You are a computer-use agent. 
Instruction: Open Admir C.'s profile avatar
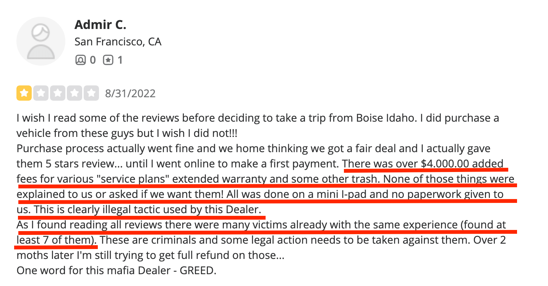click(41, 41)
